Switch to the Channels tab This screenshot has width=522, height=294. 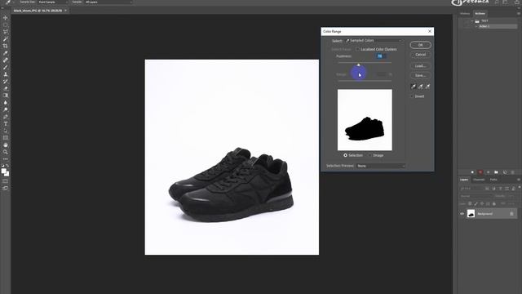coord(479,180)
